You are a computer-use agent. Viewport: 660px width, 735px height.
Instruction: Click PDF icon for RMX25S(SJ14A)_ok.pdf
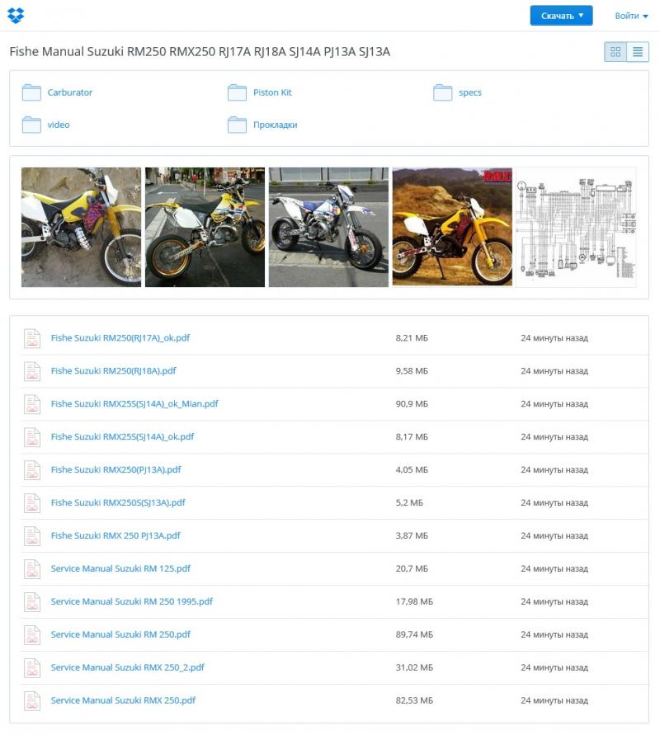pos(32,437)
